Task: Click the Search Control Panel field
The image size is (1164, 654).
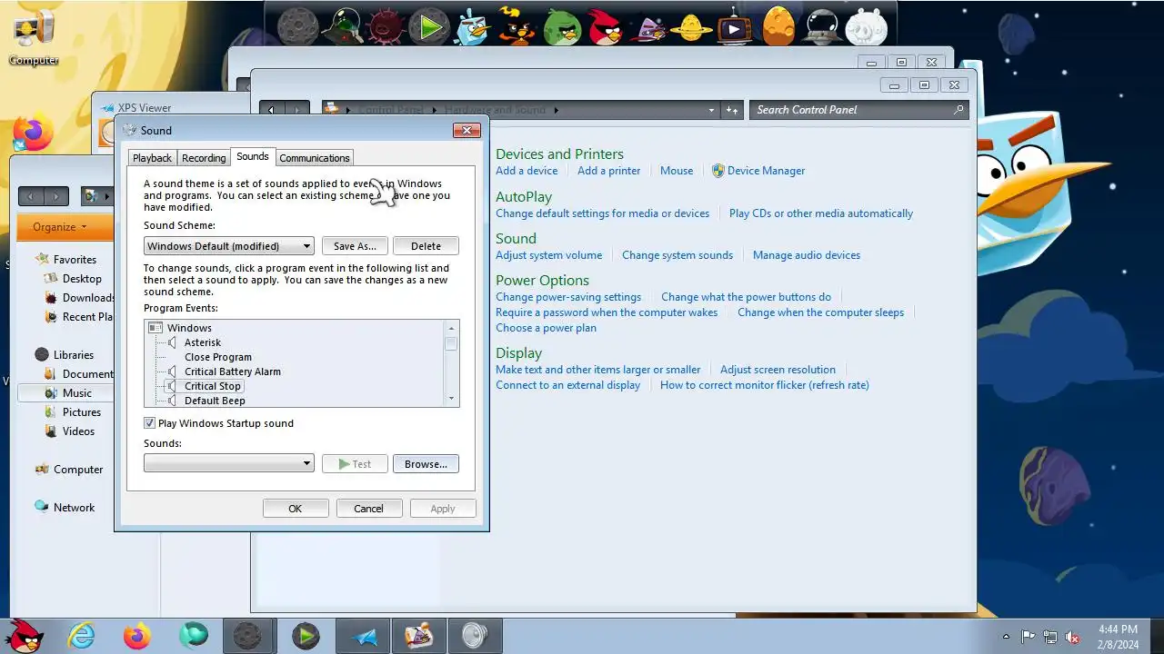Action: [858, 110]
